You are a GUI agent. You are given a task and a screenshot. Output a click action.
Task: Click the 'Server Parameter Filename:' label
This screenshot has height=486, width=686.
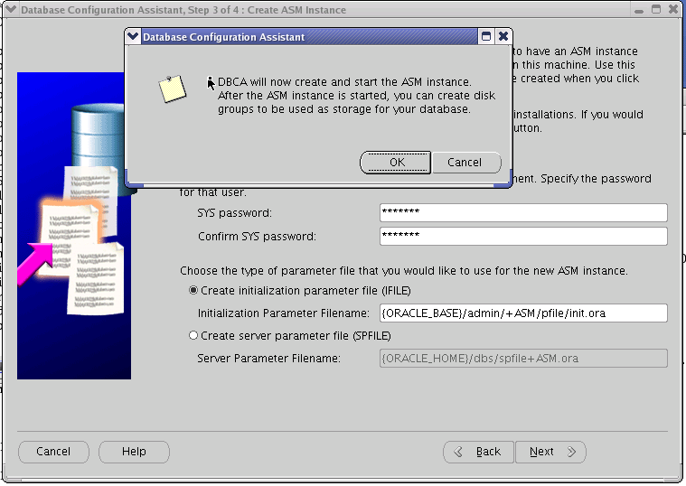click(x=268, y=359)
